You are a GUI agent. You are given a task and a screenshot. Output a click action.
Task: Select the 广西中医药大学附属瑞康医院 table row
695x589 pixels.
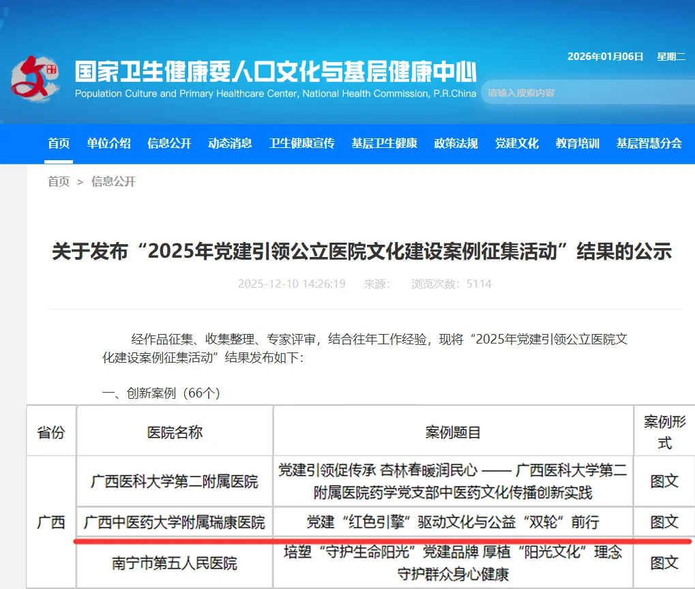(x=174, y=523)
